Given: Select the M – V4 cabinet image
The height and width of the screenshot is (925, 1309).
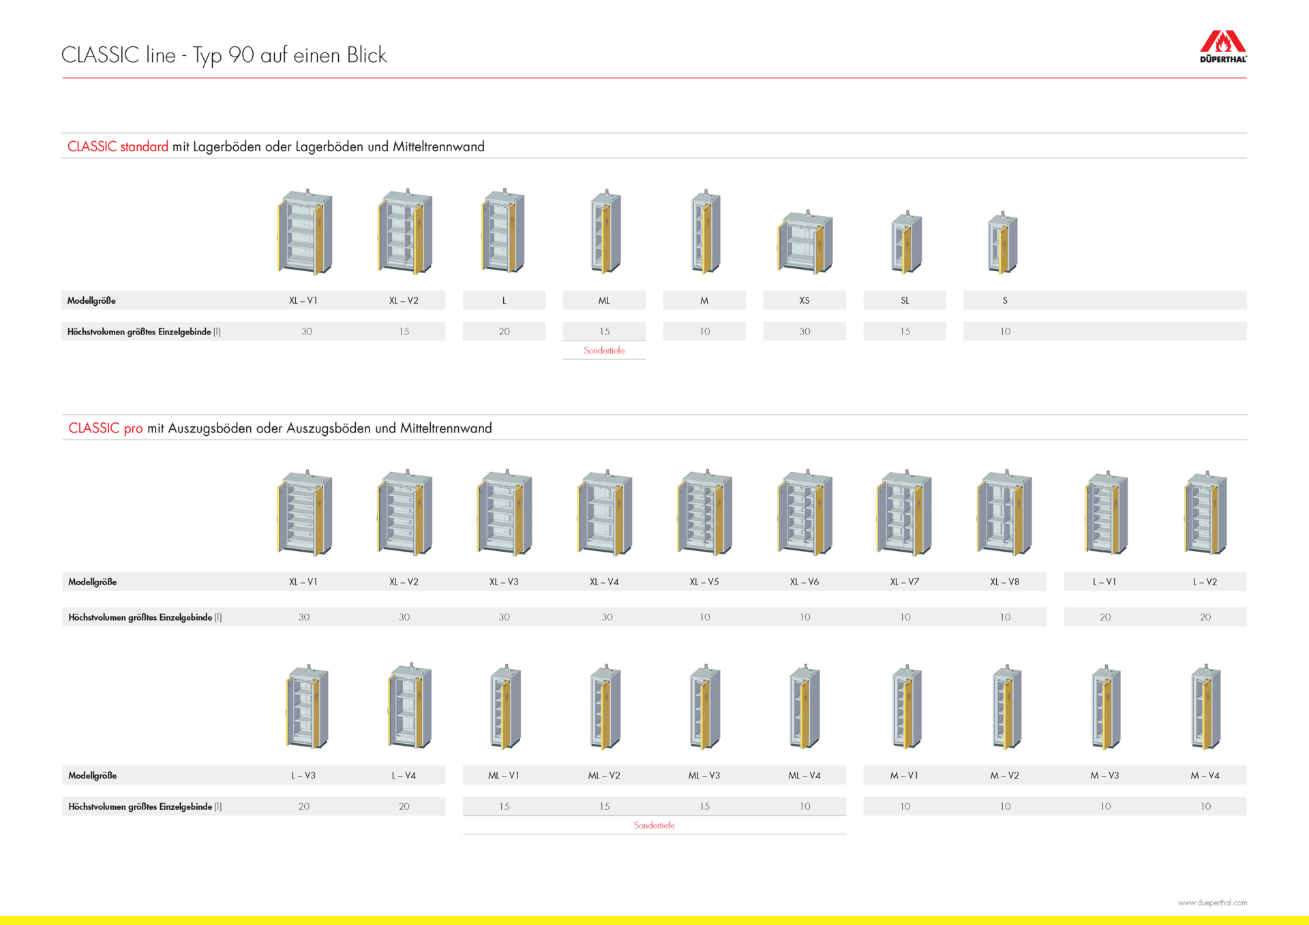Looking at the screenshot, I should pyautogui.click(x=1205, y=706).
